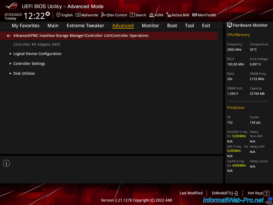Screen dimensions: 273x205
Task: Open Disk Utilities submenu
Action: pyautogui.click(x=24, y=73)
